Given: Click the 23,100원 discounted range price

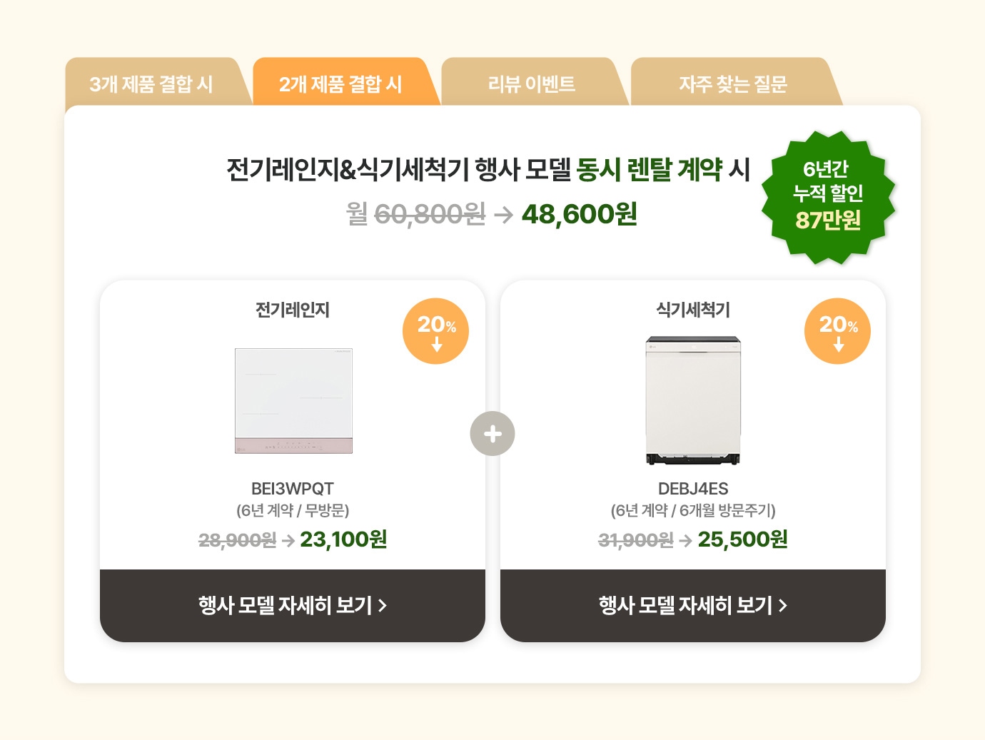Looking at the screenshot, I should (x=343, y=539).
